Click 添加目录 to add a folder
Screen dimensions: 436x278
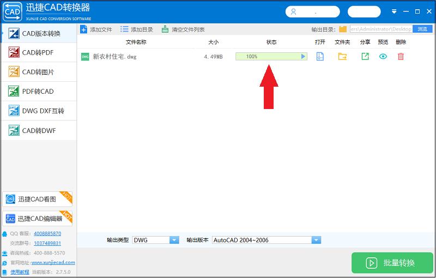click(x=137, y=29)
